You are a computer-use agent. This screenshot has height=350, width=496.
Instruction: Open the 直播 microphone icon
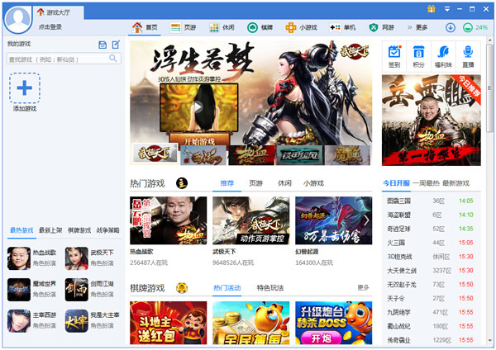click(468, 56)
